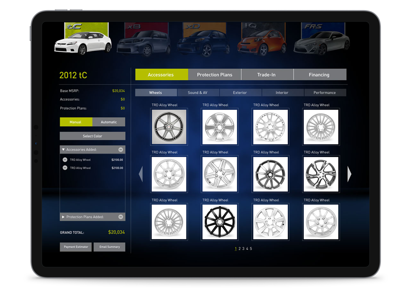Click the 2012 tC heading
This screenshot has height=293, width=411.
[73, 75]
